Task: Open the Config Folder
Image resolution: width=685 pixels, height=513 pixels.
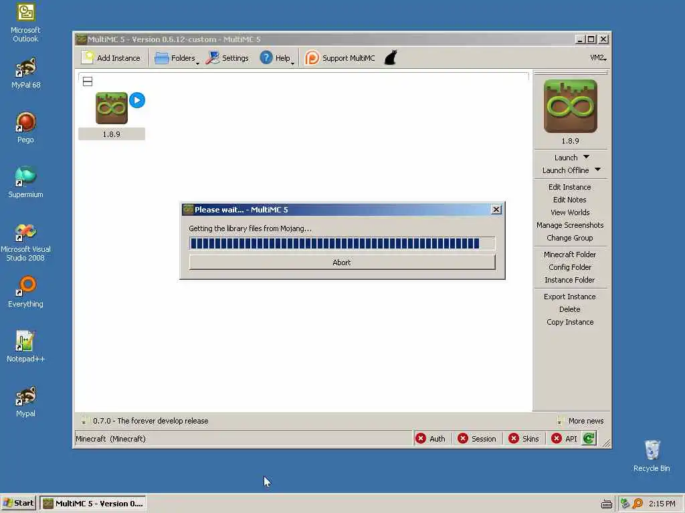Action: (x=570, y=267)
